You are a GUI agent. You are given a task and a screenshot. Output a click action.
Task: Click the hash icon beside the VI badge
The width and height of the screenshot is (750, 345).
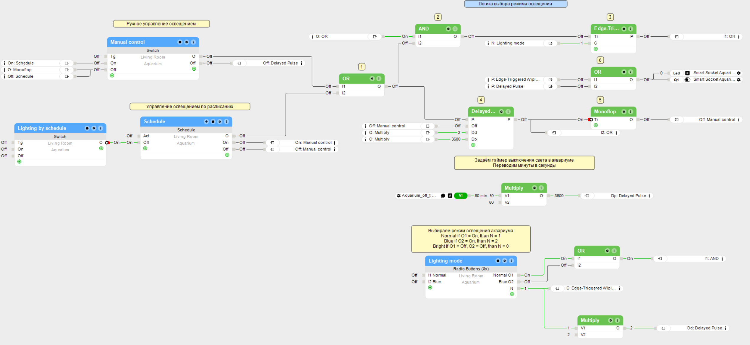pos(450,195)
